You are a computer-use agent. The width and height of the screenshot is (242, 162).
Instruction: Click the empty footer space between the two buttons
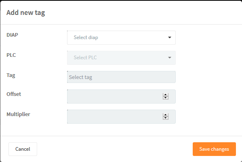coord(115,149)
